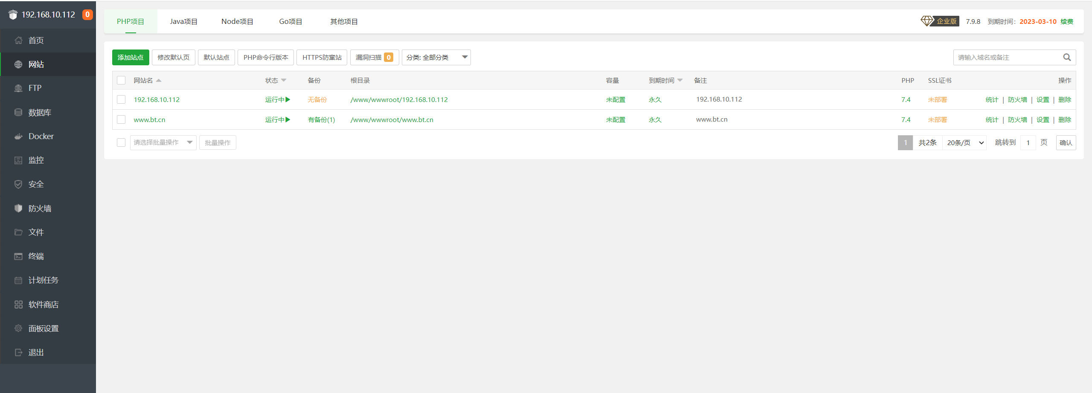Click the terminal icon in sidebar
This screenshot has height=393, width=1092.
tap(18, 256)
